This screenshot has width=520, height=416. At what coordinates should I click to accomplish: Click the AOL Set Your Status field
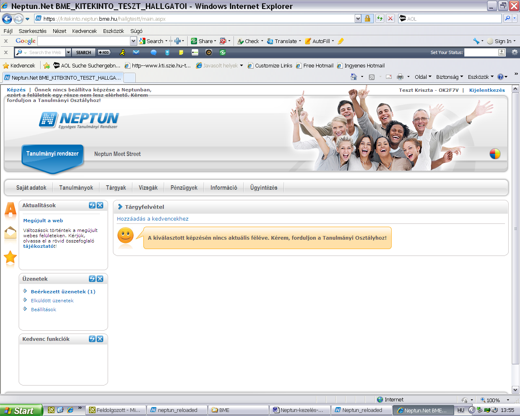(481, 52)
